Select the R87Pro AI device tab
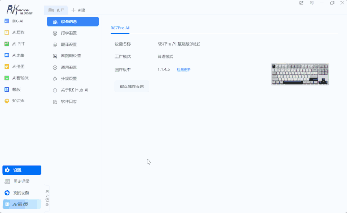This screenshot has height=213, width=347. tap(120, 28)
